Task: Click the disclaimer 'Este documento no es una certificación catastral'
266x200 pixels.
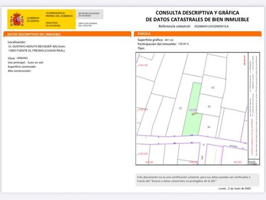Action: coord(197,179)
